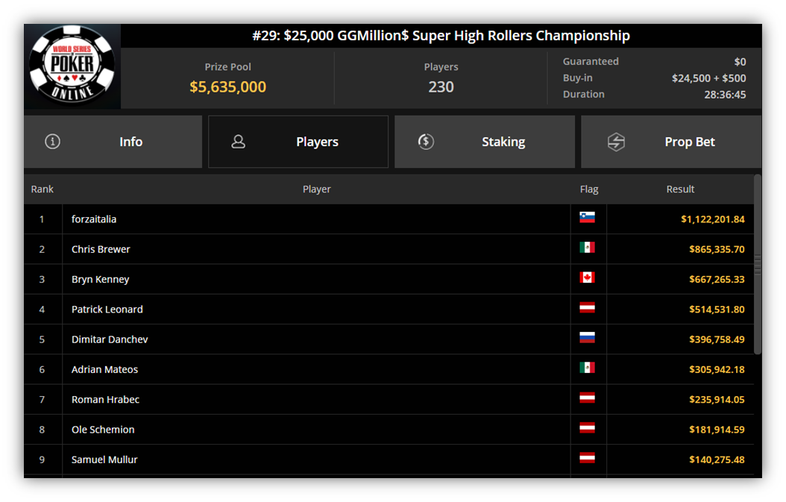Click the person icon on Players tab
786x502 pixels.
[x=239, y=142]
